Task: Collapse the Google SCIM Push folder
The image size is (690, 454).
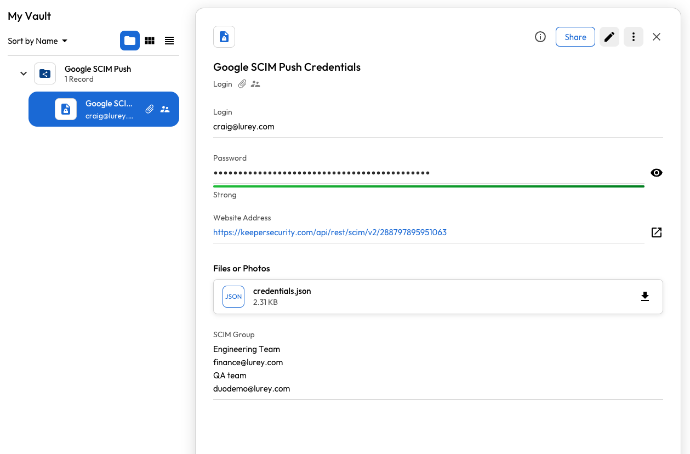Action: click(x=24, y=73)
